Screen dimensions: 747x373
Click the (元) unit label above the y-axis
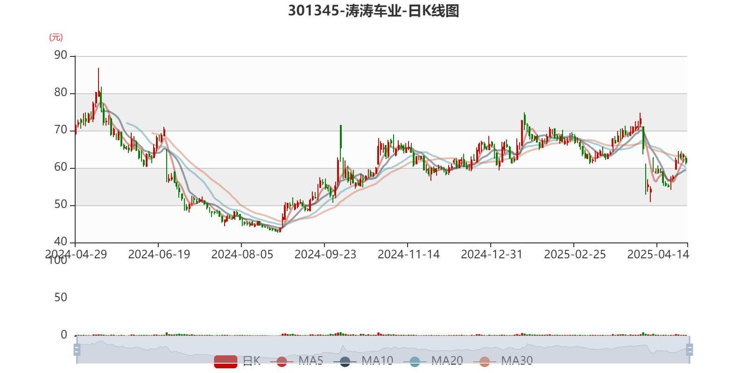click(56, 37)
